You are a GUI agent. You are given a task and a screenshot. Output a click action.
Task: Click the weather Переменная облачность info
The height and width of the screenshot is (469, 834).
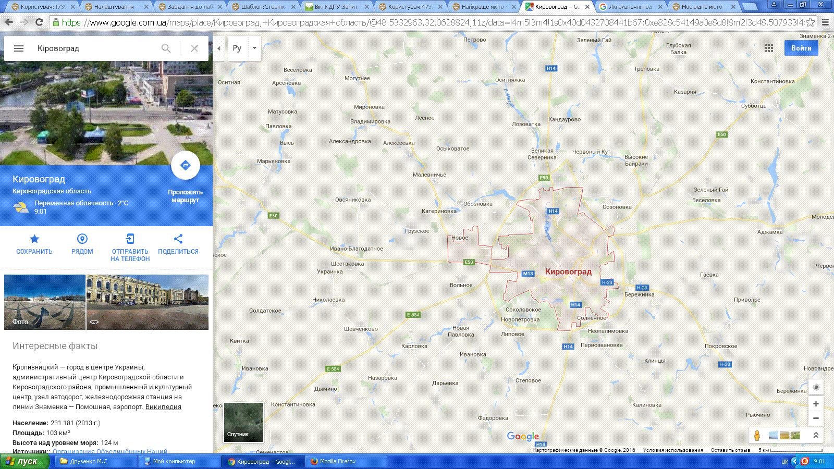point(81,203)
